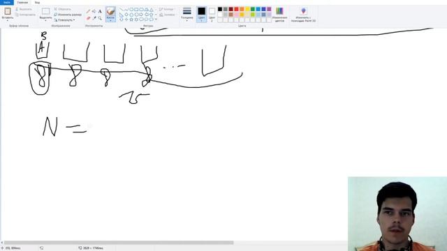Pick the black color swatch
Screen dimensions: 447x251
(x=220, y=9)
